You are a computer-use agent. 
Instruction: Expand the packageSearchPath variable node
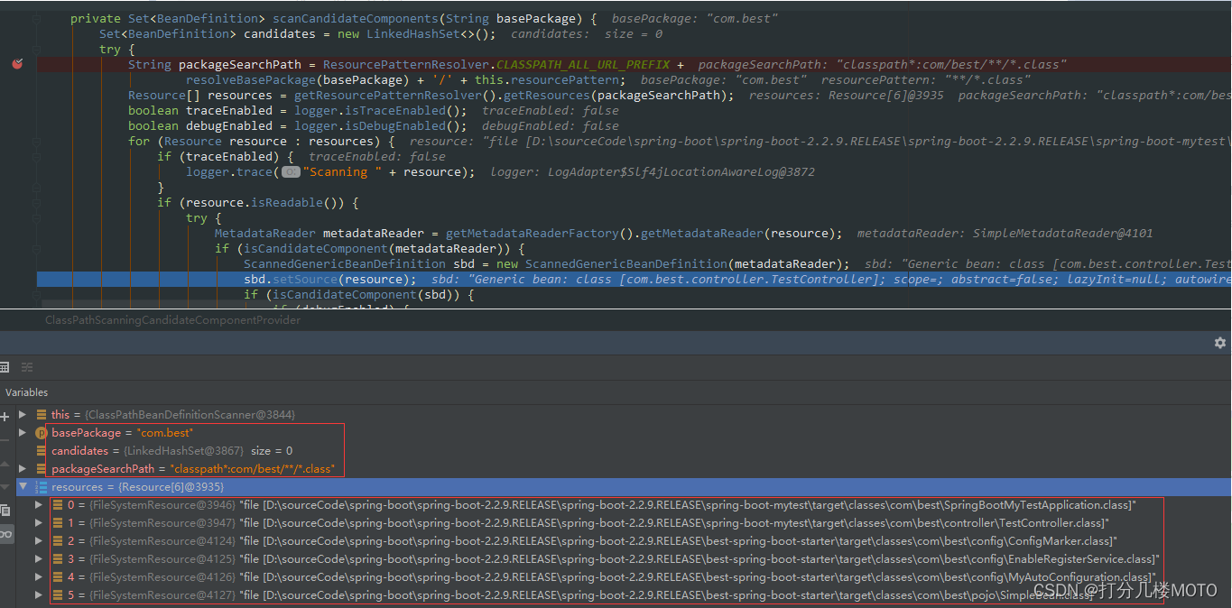pos(23,469)
